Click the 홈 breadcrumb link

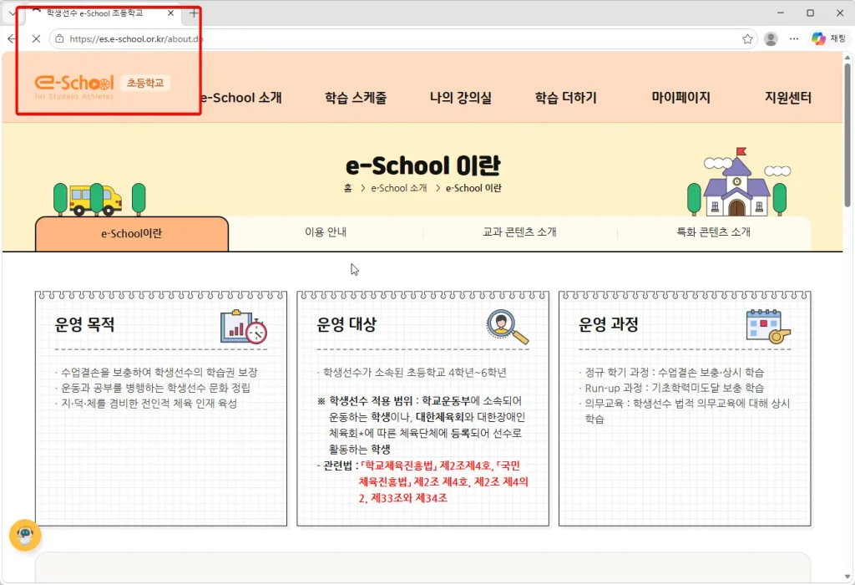pos(348,188)
